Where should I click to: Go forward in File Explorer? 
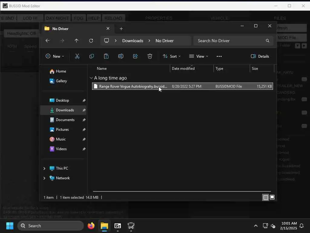coord(62,41)
